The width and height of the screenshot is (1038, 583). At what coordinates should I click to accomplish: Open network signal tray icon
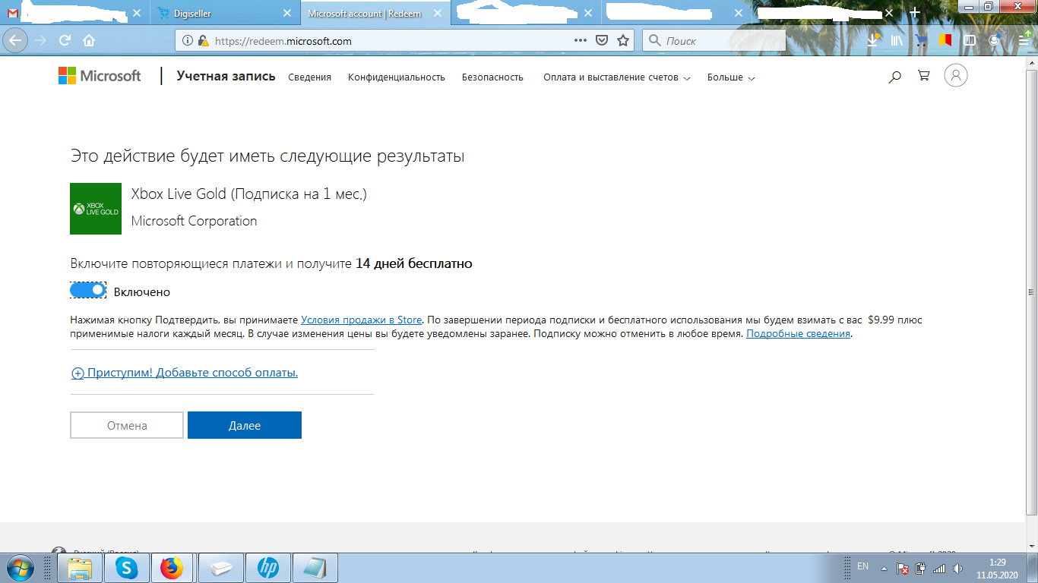(x=939, y=568)
